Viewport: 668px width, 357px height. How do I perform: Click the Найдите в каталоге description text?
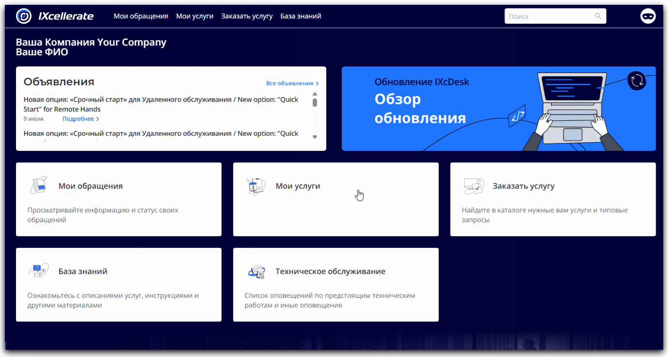[x=545, y=215]
